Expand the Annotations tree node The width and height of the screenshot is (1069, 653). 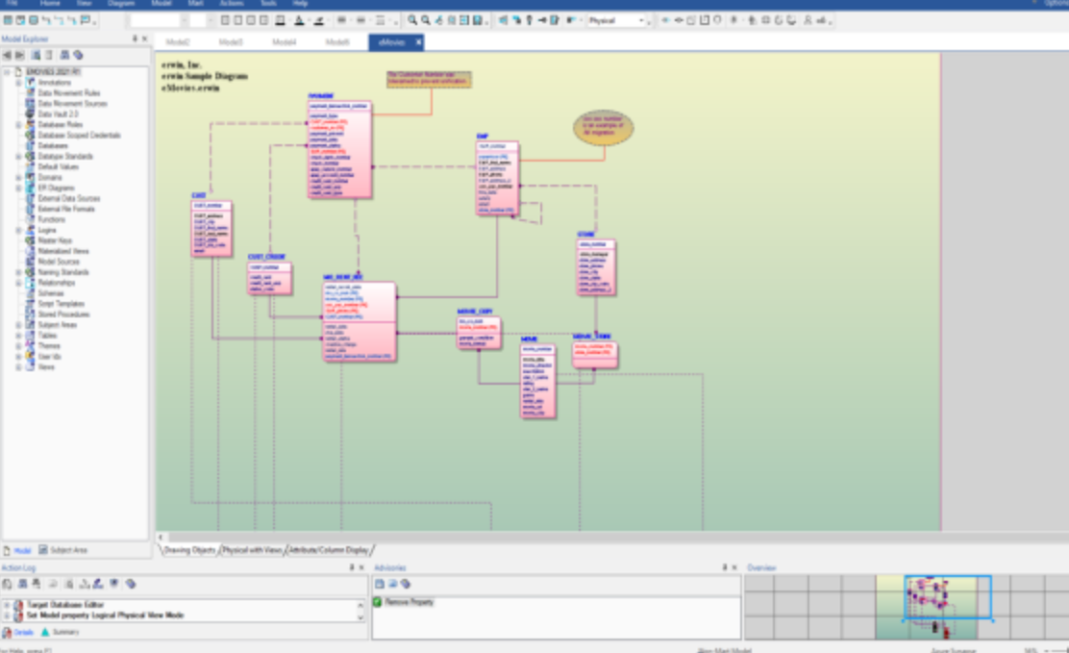click(x=19, y=82)
